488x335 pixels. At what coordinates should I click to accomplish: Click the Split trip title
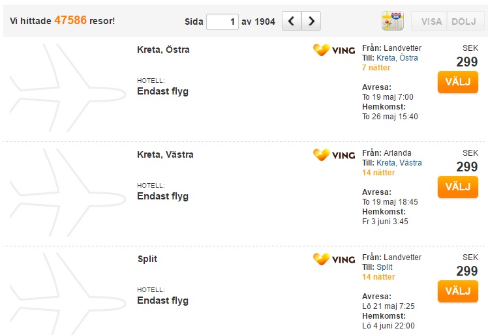pyautogui.click(x=147, y=259)
